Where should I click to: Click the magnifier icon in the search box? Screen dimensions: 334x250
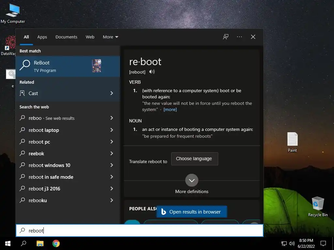pyautogui.click(x=23, y=230)
